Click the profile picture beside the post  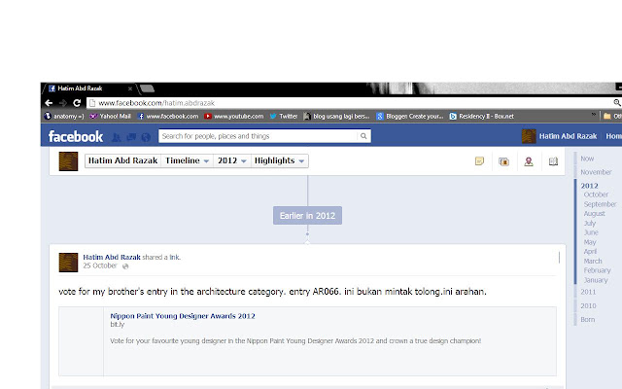pyautogui.click(x=68, y=263)
